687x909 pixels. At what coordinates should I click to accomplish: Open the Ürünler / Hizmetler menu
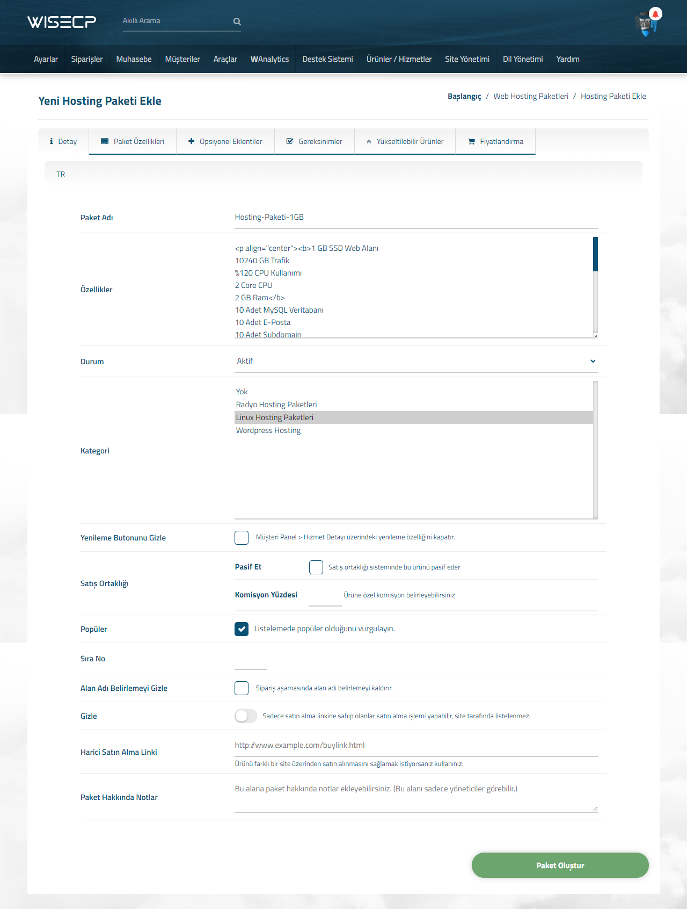pos(399,59)
